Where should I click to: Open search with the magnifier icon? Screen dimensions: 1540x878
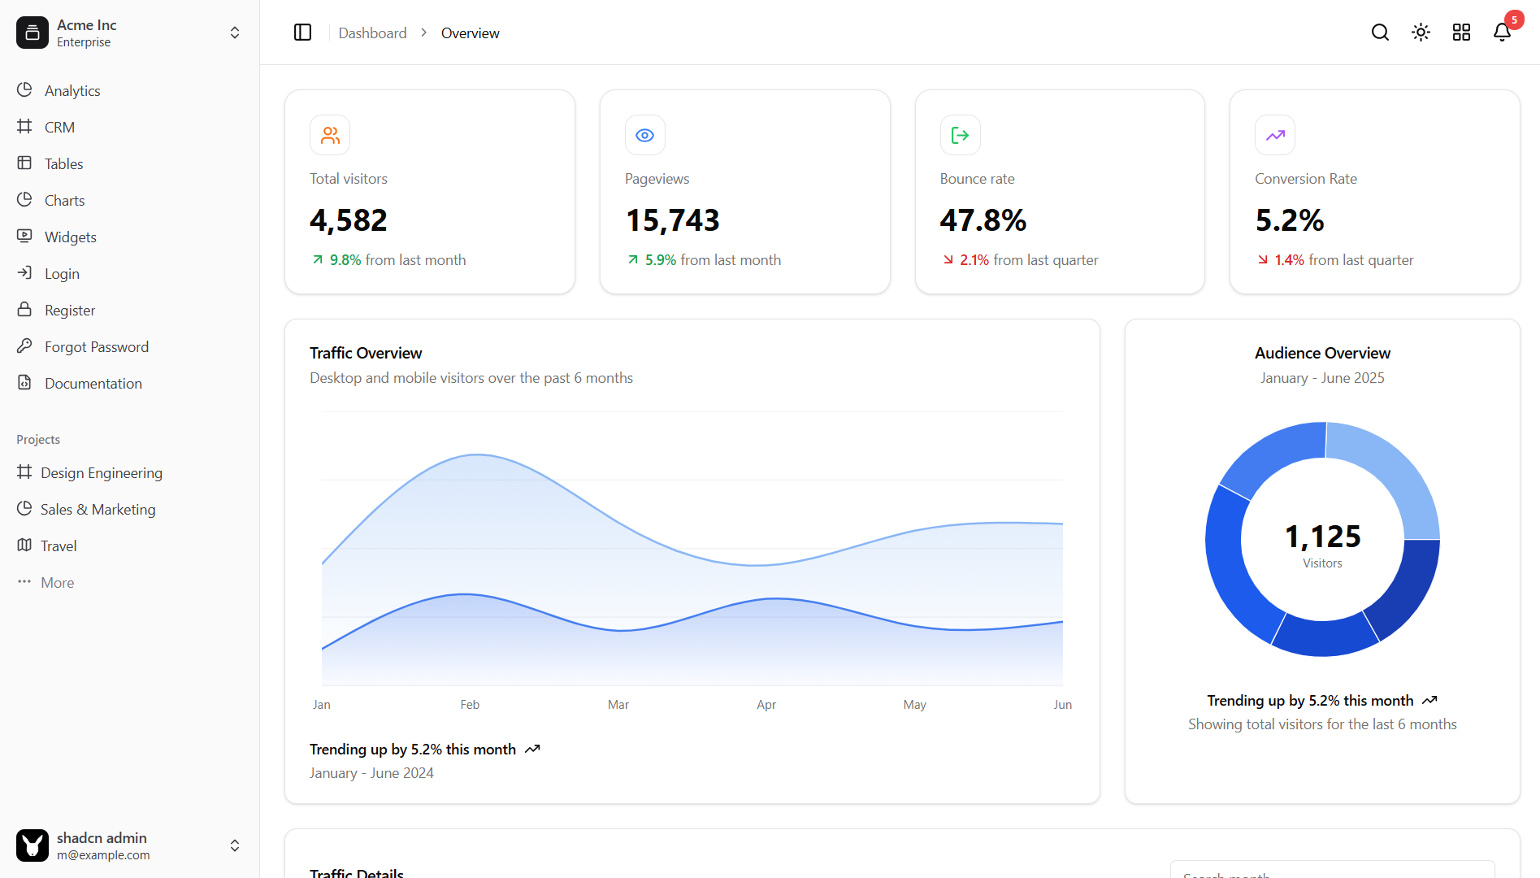click(1380, 33)
